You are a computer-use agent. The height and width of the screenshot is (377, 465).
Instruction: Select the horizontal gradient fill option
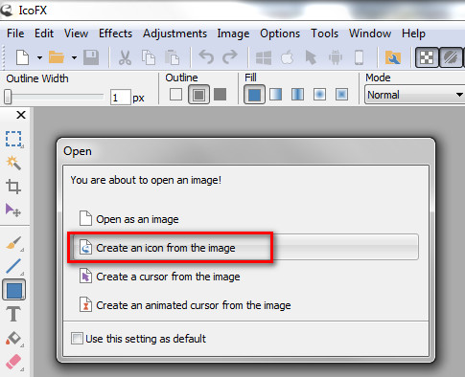[x=275, y=95]
